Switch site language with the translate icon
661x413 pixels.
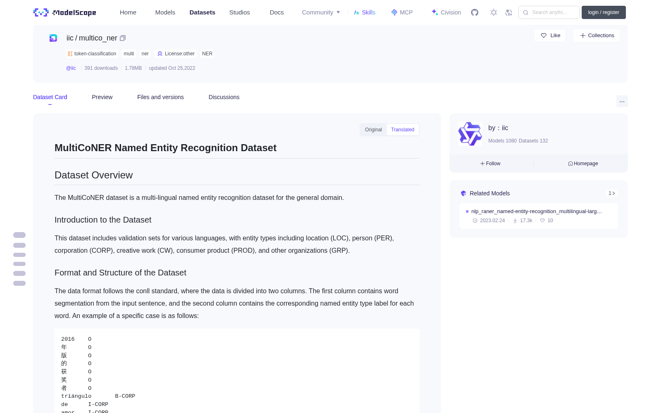tap(509, 12)
